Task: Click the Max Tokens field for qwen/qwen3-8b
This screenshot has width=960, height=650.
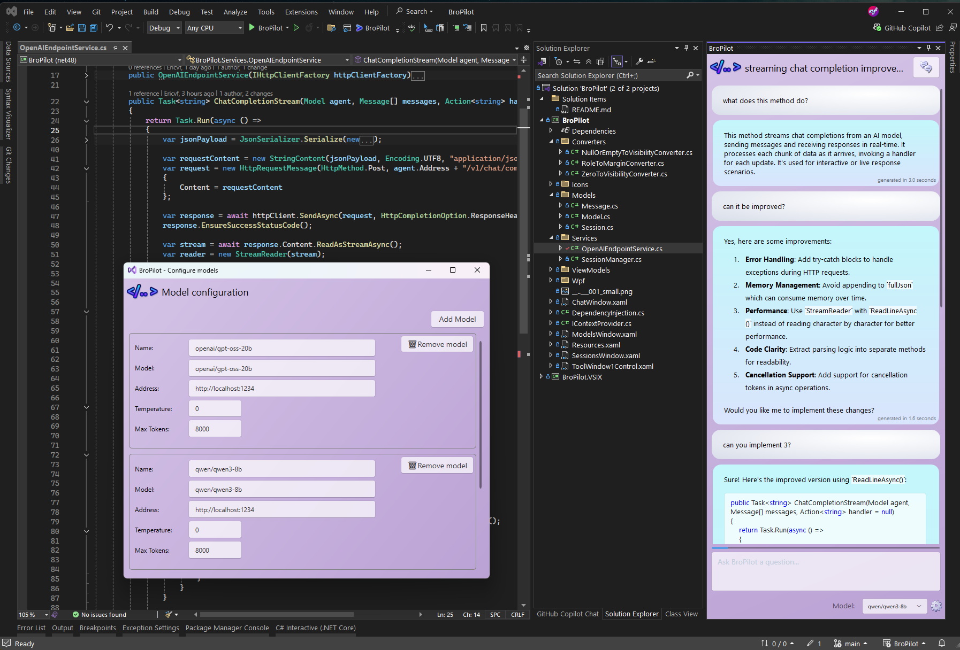Action: click(x=215, y=550)
